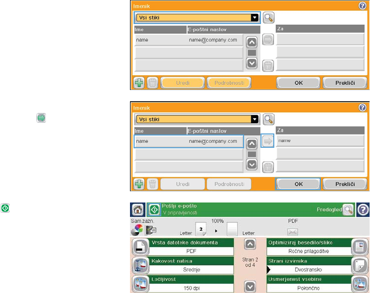370x293 pixels.
Task: Click Podrobnosti button in top Imenik dialog
Action: tap(229, 83)
